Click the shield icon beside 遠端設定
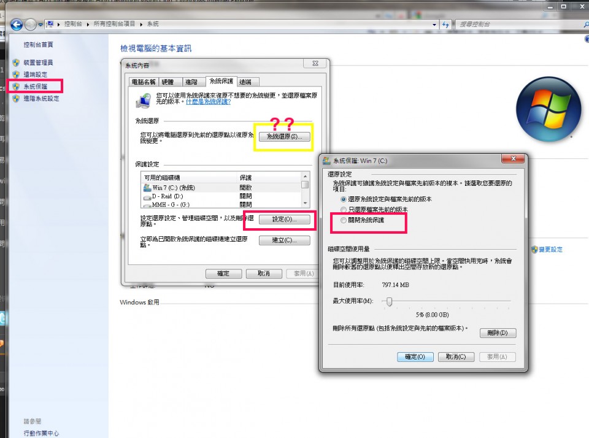This screenshot has width=589, height=438. pos(17,74)
